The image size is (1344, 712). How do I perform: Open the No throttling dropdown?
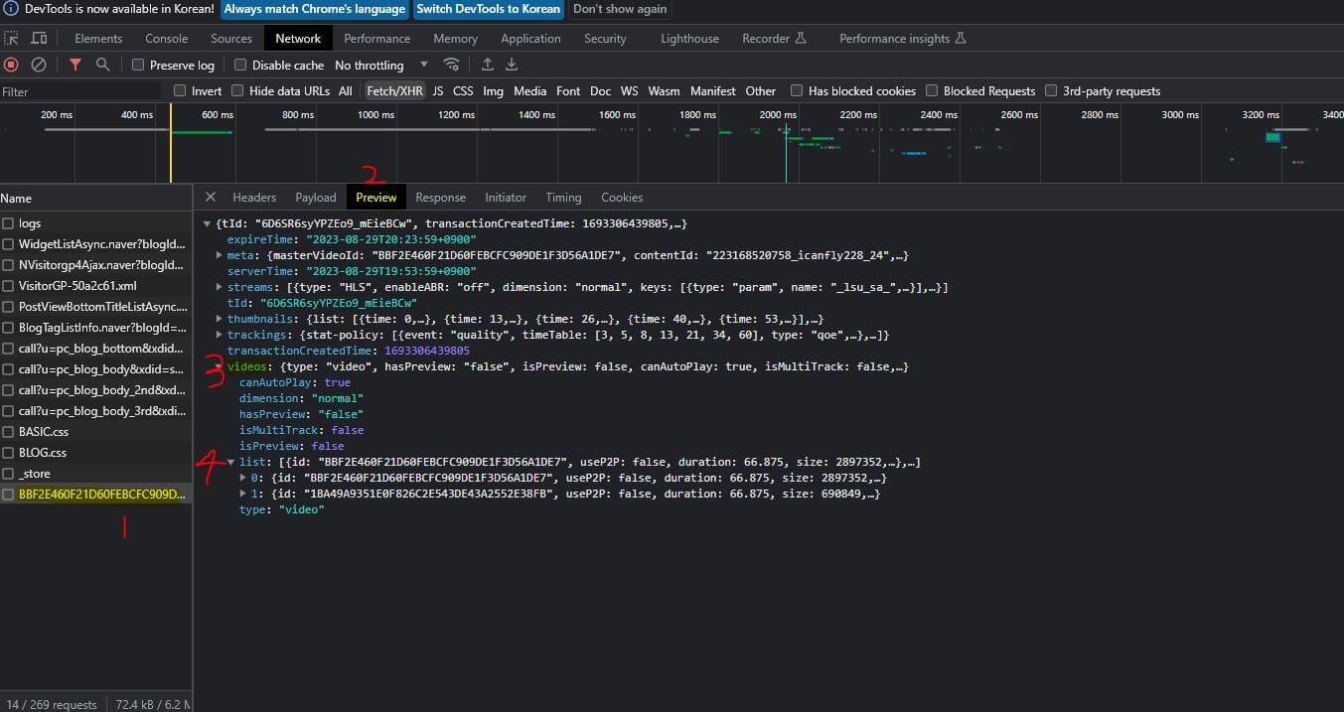click(381, 65)
